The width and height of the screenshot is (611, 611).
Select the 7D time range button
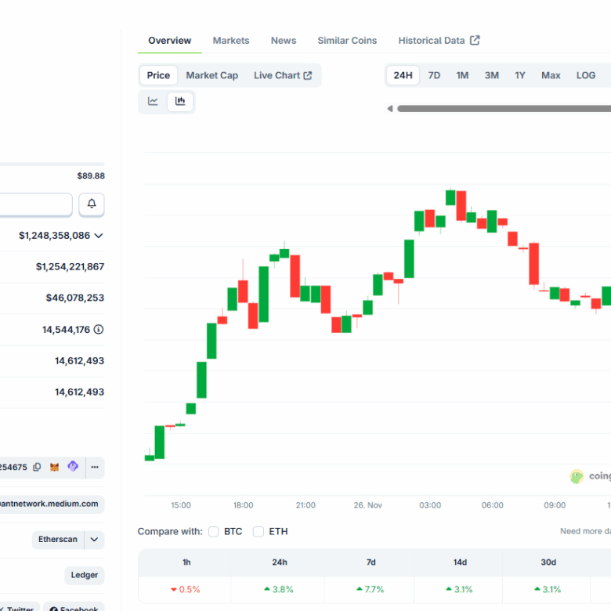(x=434, y=75)
